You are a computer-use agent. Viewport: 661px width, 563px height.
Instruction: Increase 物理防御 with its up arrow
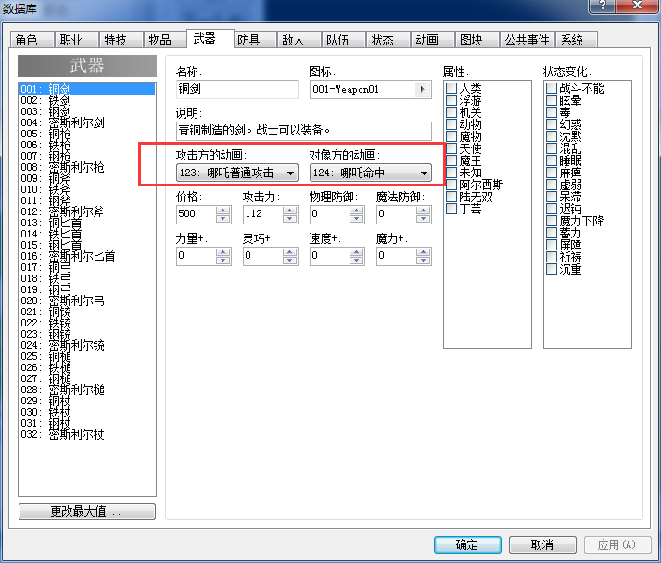coord(357,210)
